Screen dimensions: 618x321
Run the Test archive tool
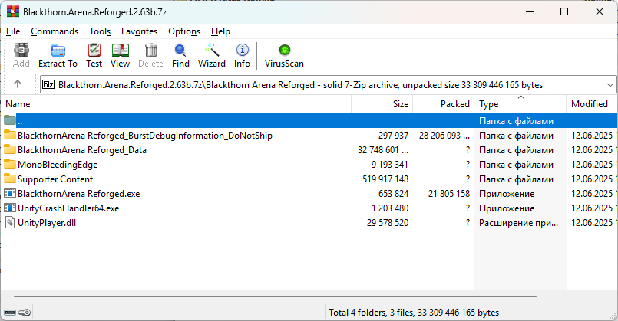[94, 56]
